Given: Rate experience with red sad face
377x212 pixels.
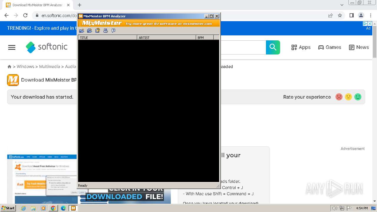Looking at the screenshot, I should (x=339, y=97).
